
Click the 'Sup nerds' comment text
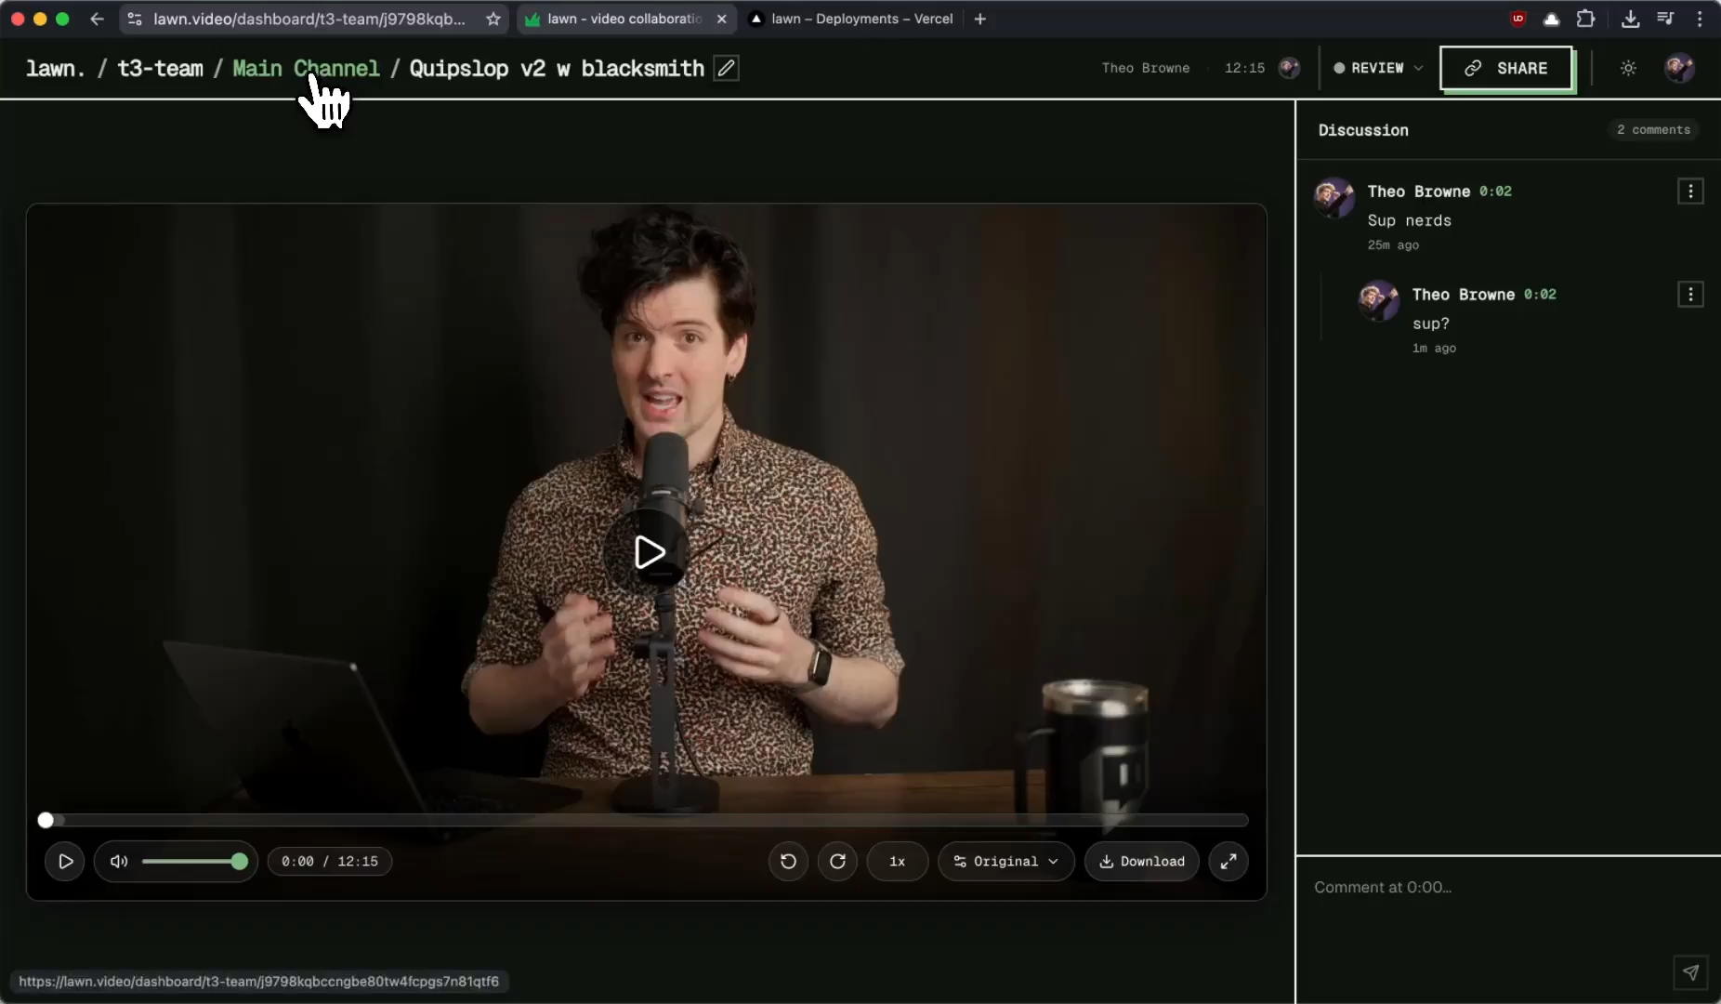coord(1409,220)
